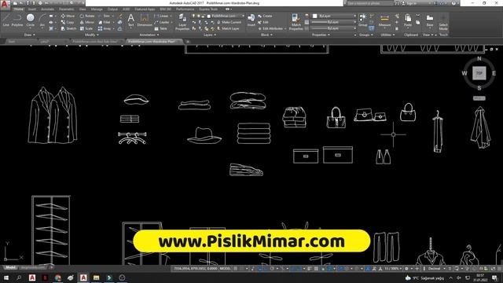The width and height of the screenshot is (503, 283).
Task: Open the Manage ribbon tab
Action: click(97, 9)
